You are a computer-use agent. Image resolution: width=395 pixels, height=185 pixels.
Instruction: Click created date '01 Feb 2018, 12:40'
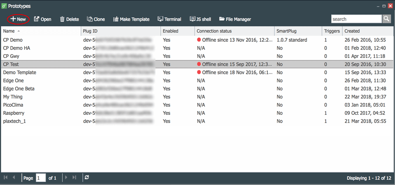coord(365,48)
